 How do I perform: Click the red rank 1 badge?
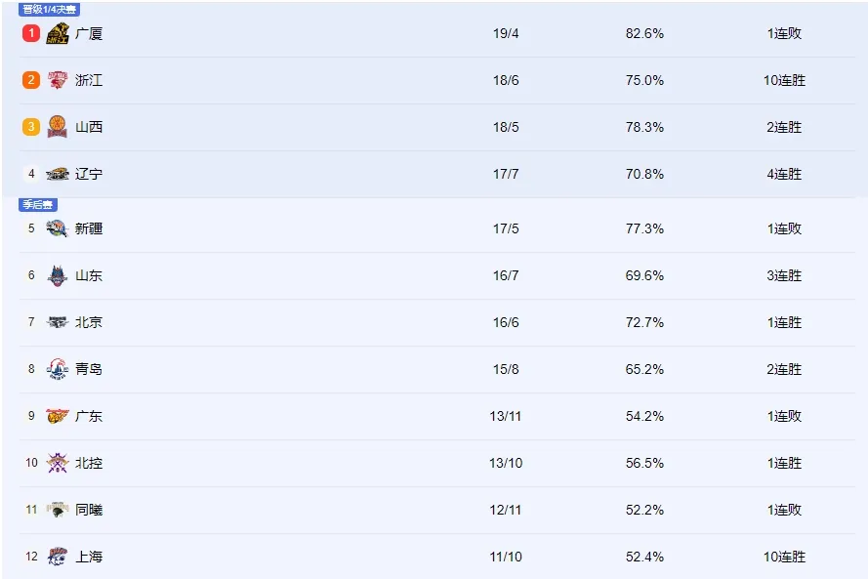coord(31,33)
